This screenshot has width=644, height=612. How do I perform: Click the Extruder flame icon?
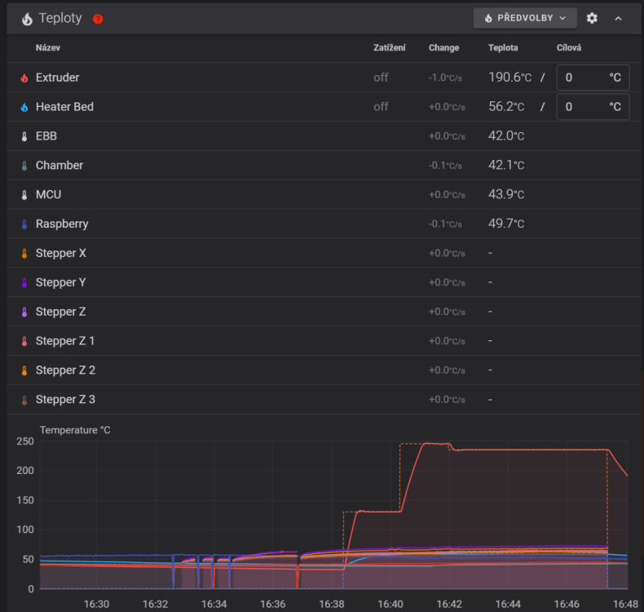pos(24,78)
